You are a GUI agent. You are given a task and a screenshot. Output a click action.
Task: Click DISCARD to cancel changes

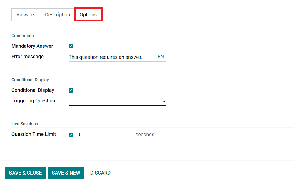[100, 173]
